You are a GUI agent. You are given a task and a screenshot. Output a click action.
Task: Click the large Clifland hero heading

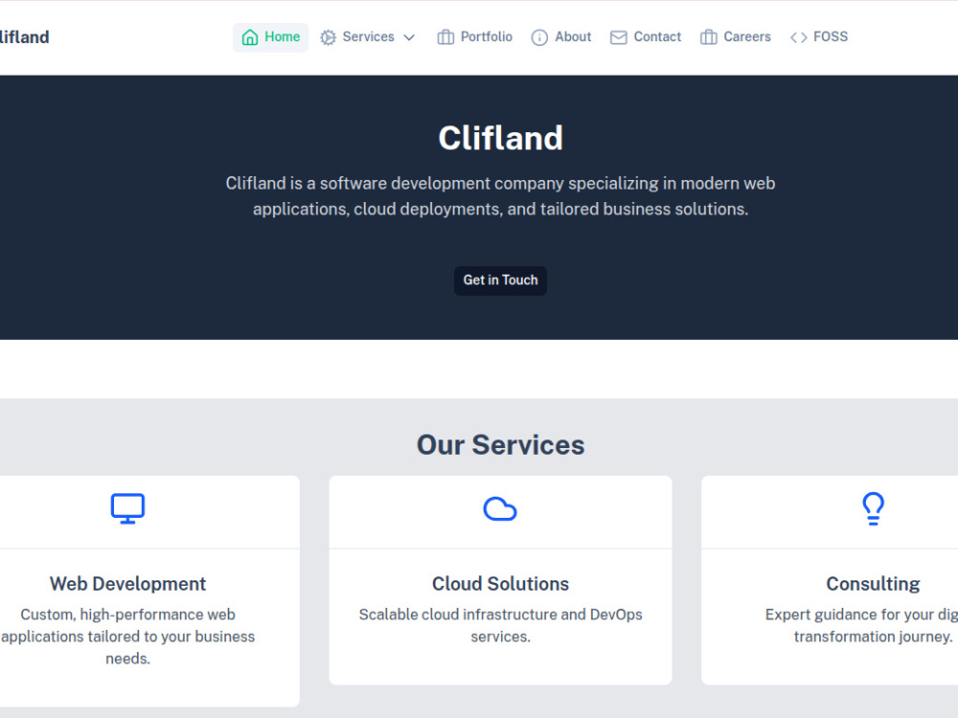pyautogui.click(x=500, y=138)
